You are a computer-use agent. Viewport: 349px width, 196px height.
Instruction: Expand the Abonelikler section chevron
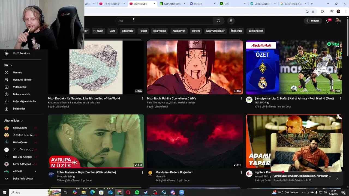[22, 121]
